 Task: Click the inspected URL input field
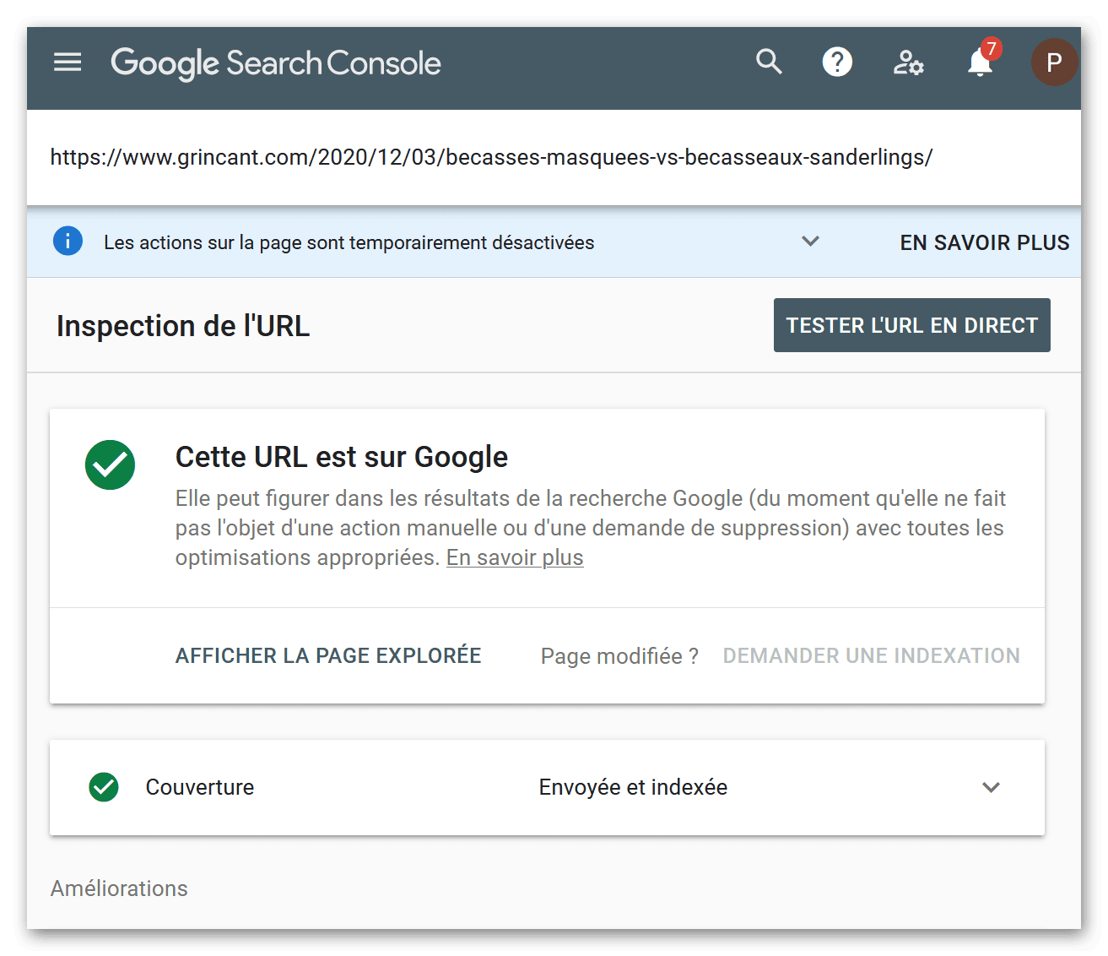[554, 157]
